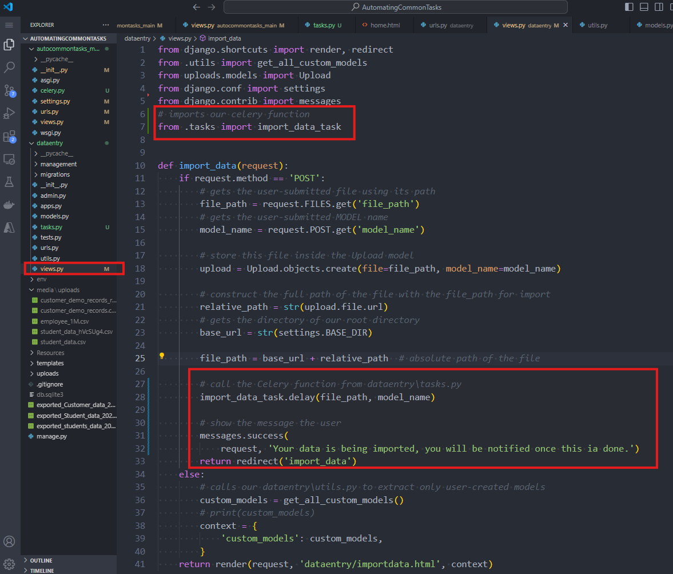Open the Search view in activity bar
Image resolution: width=673 pixels, height=574 pixels.
click(9, 67)
